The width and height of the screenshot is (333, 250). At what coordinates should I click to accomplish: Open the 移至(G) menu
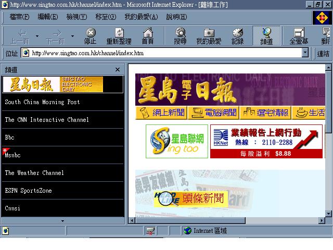tap(106, 17)
